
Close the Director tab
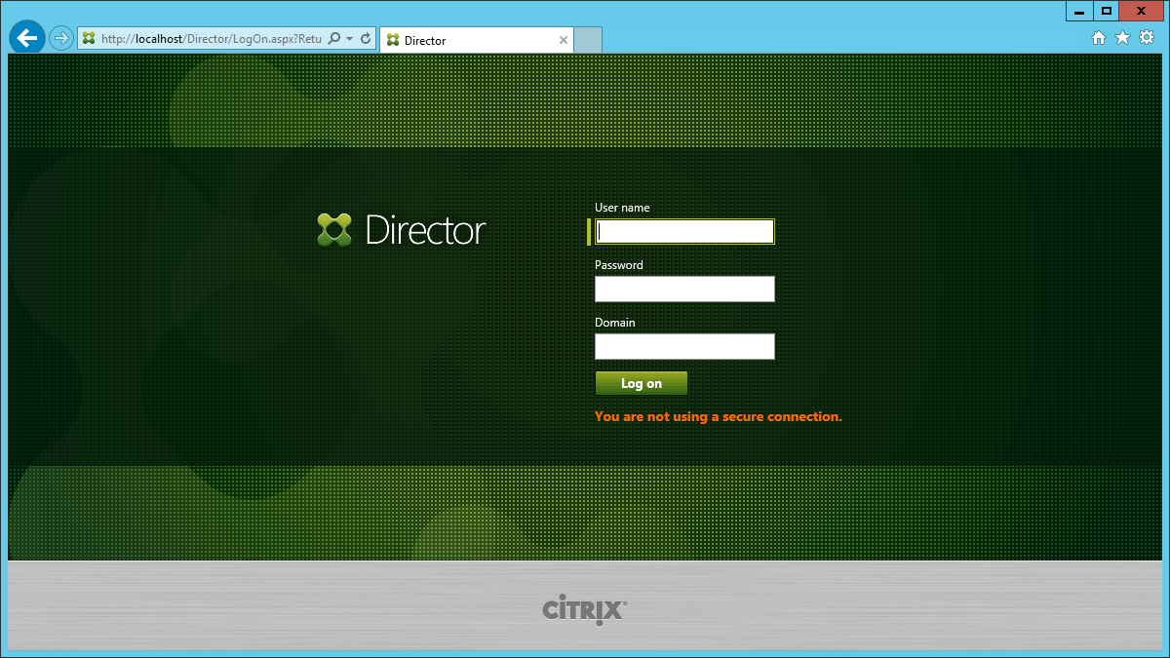(563, 40)
